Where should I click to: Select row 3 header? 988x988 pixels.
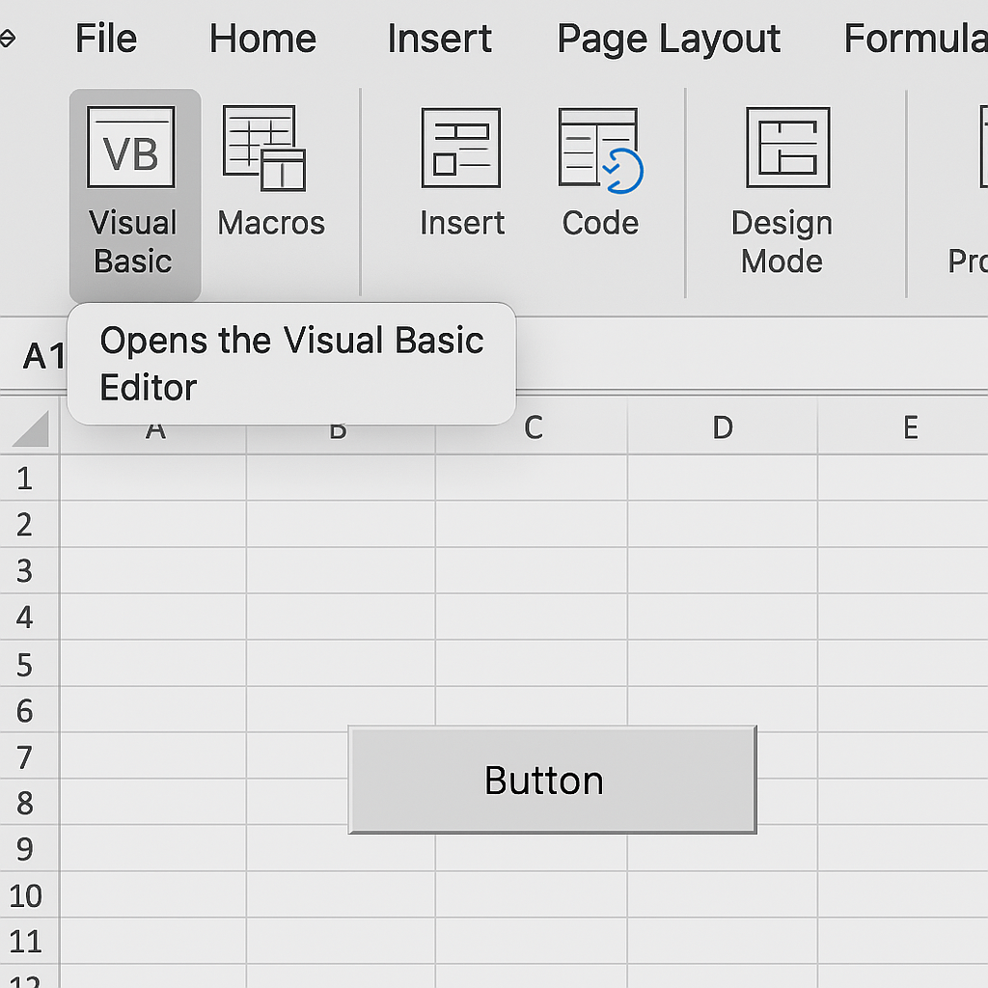click(x=29, y=570)
